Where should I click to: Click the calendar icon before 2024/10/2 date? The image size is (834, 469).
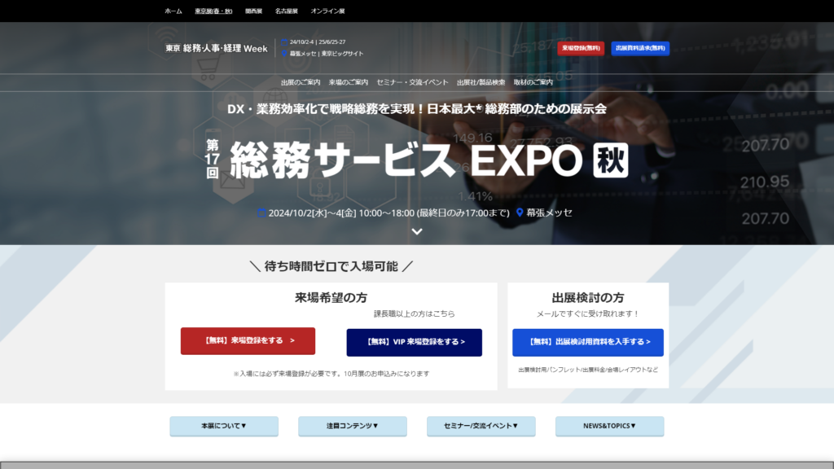(261, 213)
